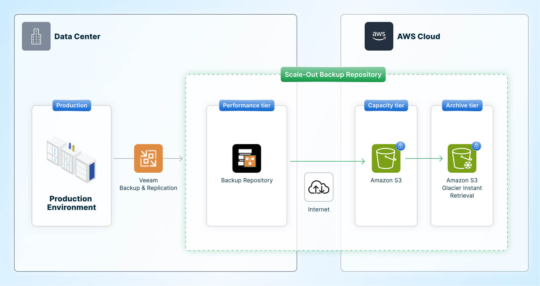Click the green Amazon S3 bucket icon

(386, 158)
